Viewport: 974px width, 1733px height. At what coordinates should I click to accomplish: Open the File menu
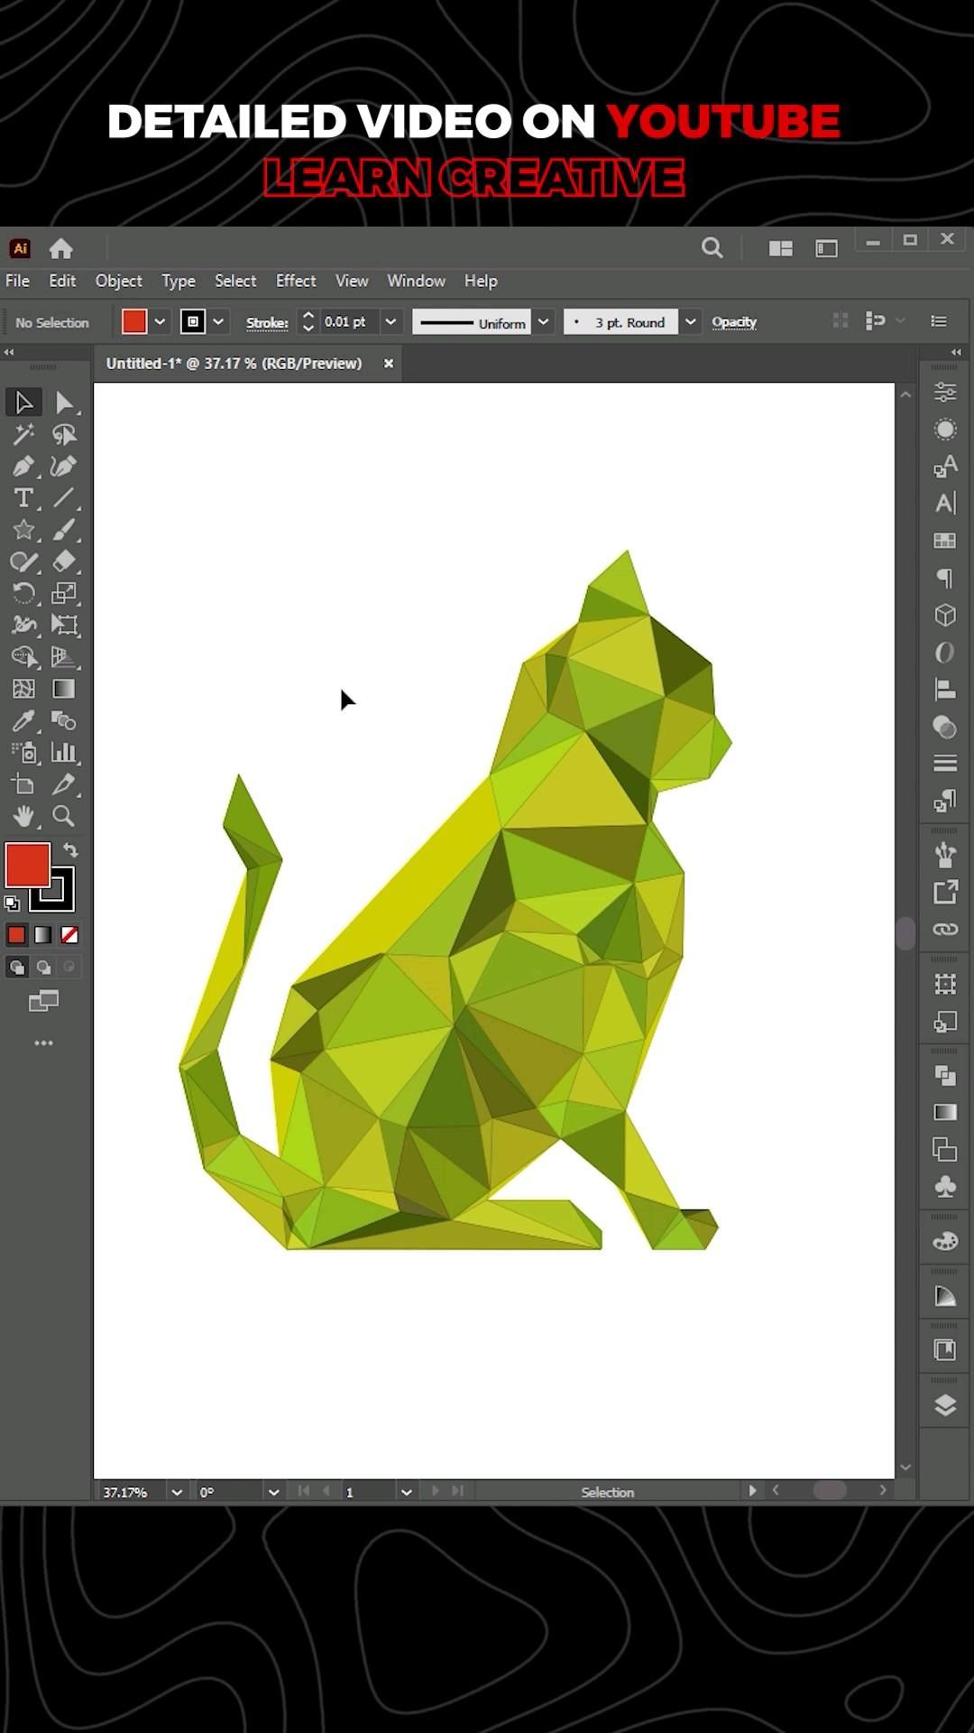tap(17, 281)
